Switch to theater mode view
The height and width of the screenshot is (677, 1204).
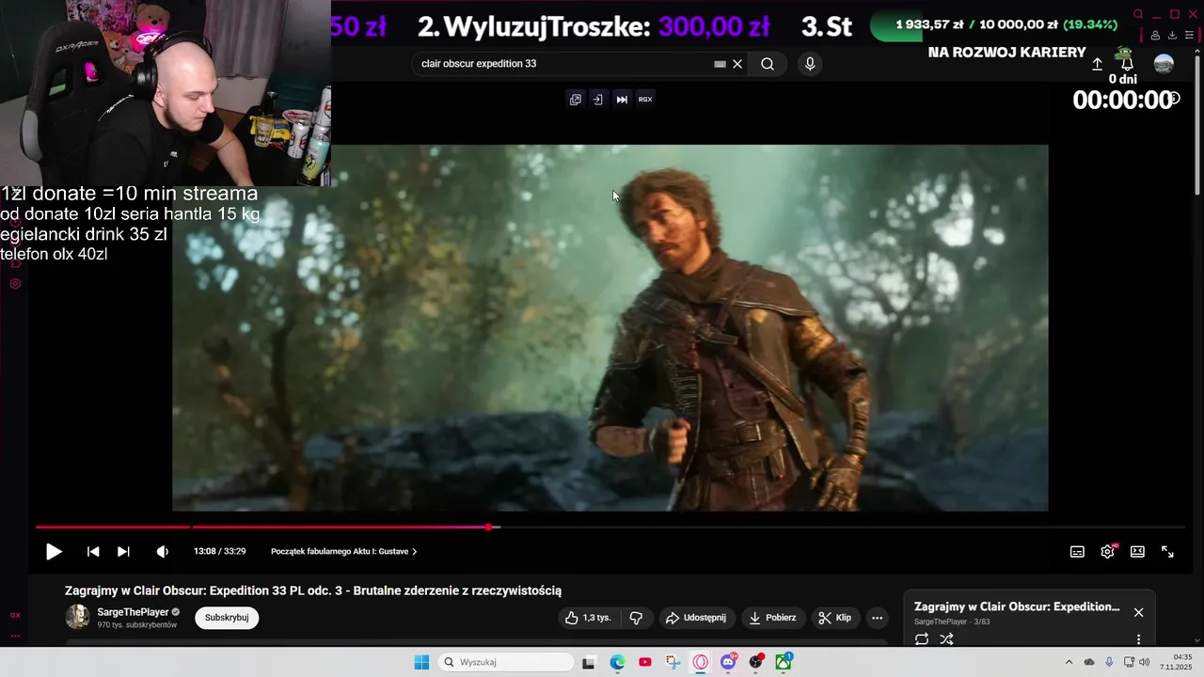click(x=1137, y=552)
